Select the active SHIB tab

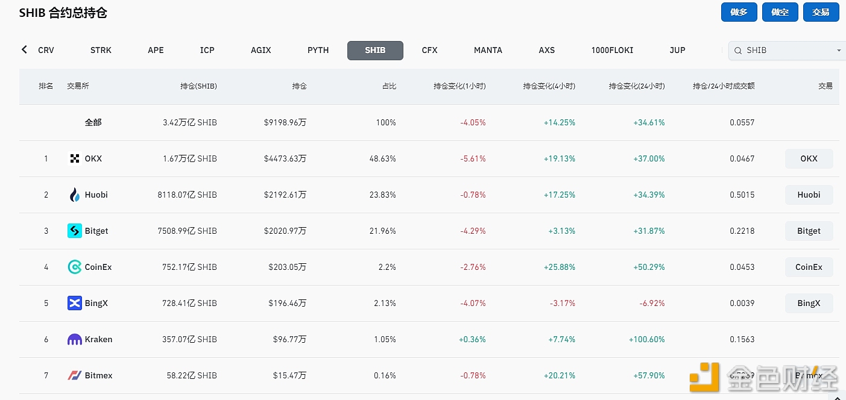pos(375,51)
